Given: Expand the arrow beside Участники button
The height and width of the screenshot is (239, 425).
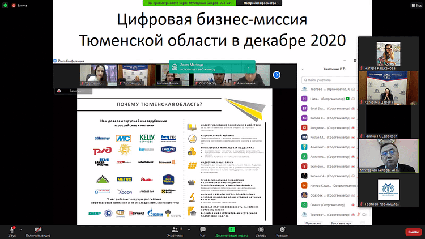Looking at the screenshot, I should coord(189,229).
